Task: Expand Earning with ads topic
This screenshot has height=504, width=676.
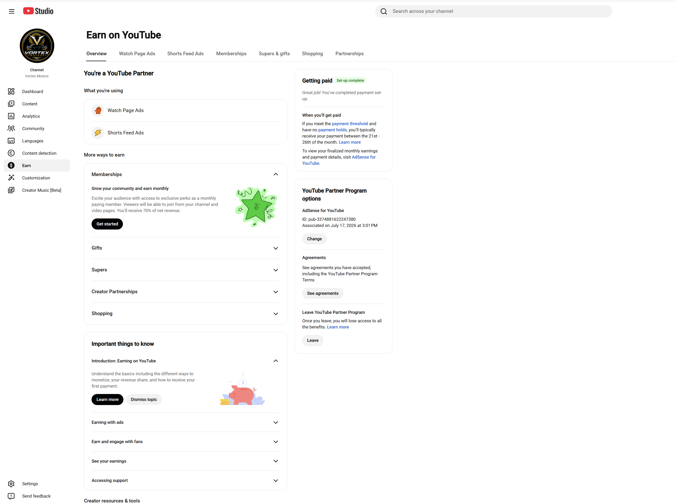Action: pyautogui.click(x=276, y=423)
